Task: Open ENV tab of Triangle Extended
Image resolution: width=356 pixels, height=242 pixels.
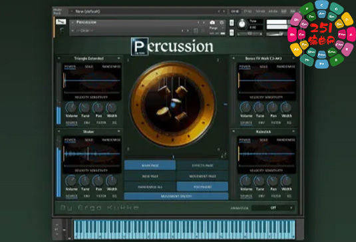Action: point(87,123)
